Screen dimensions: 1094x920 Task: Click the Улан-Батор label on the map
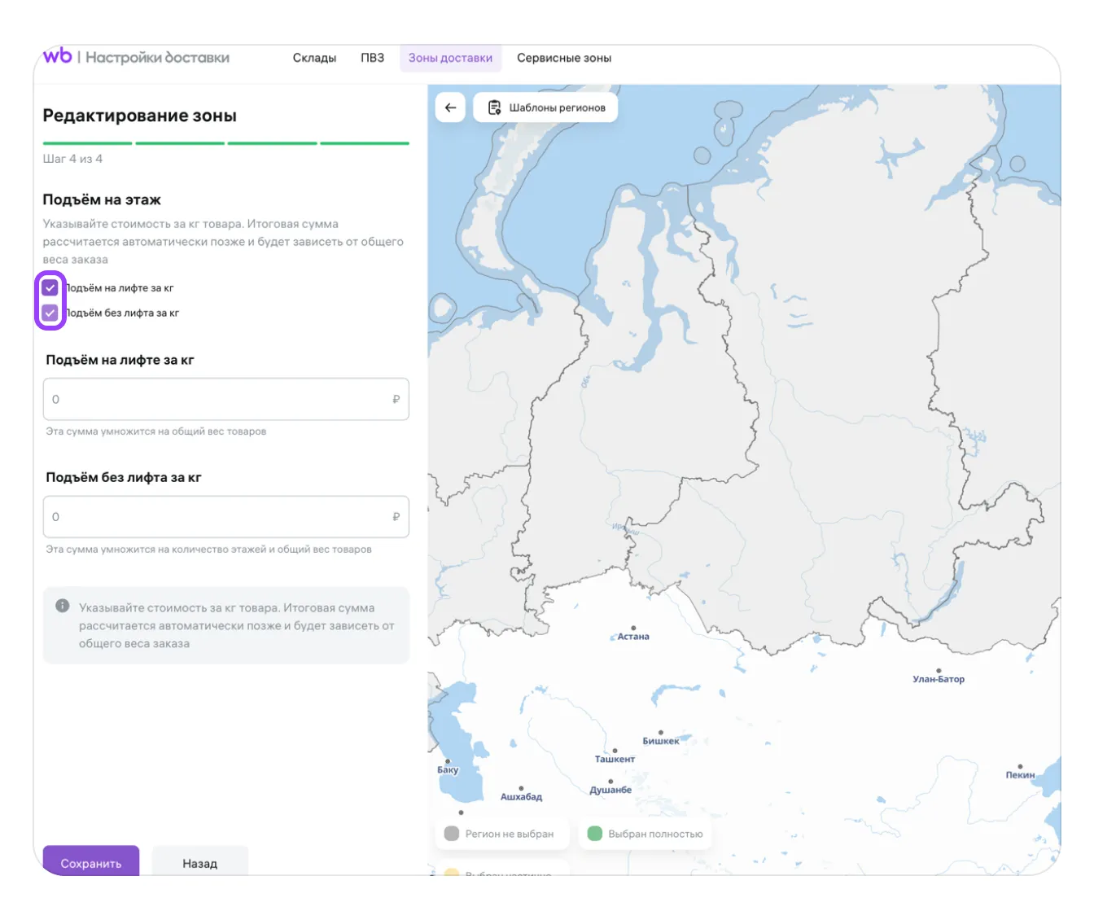click(x=939, y=679)
